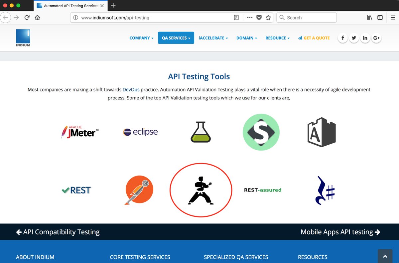Image resolution: width=399 pixels, height=263 pixels.
Task: Click the REST-assured logo
Action: [x=263, y=190]
